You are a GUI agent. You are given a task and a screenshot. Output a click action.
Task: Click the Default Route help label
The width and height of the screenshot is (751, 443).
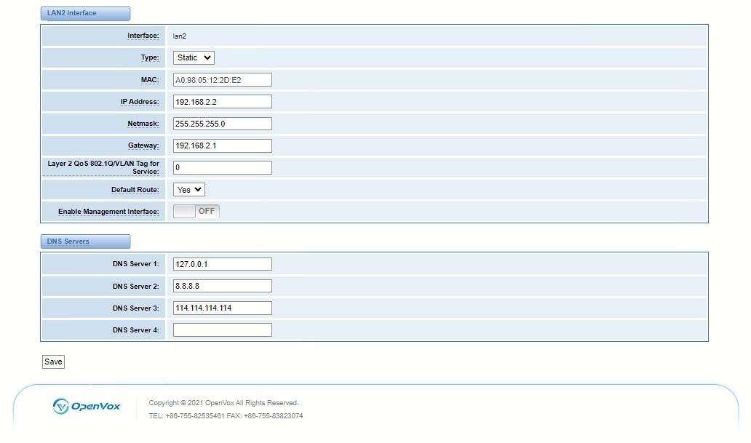[x=135, y=190]
